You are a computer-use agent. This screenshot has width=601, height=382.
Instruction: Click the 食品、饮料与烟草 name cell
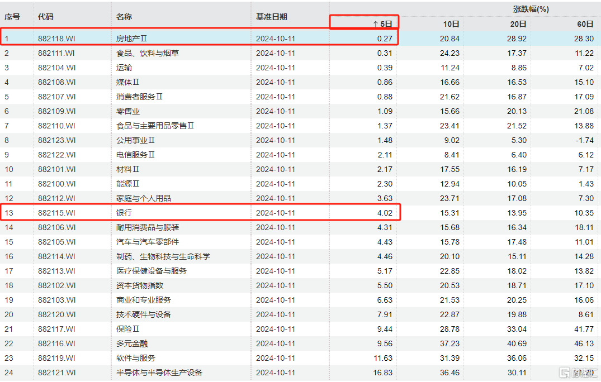coord(148,53)
